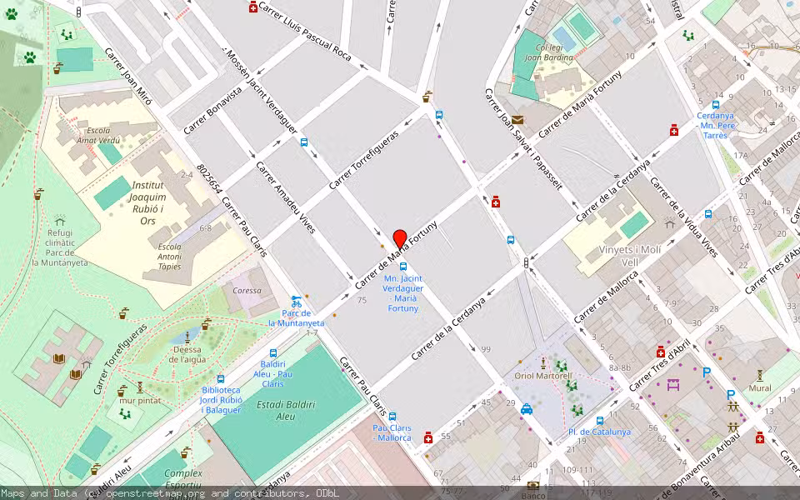
Task: Select the Estadi Baldiri Aleu label
Action: 286,410
